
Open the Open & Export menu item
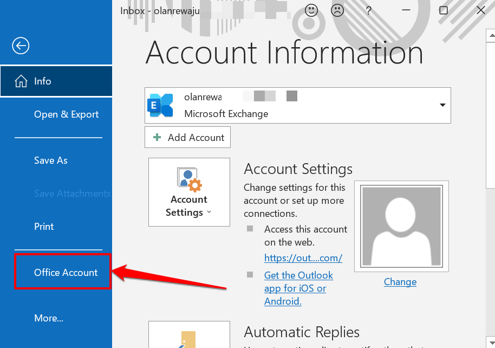pos(66,114)
